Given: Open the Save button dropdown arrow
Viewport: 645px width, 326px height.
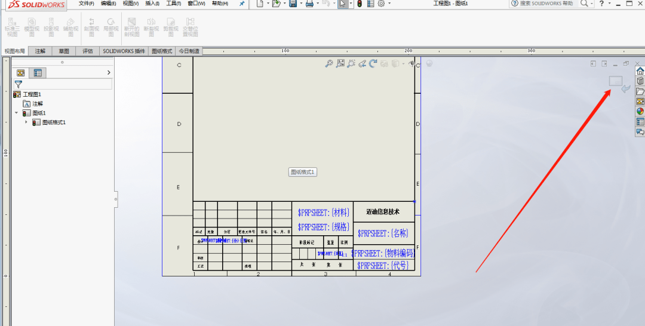Looking at the screenshot, I should pos(301,4).
